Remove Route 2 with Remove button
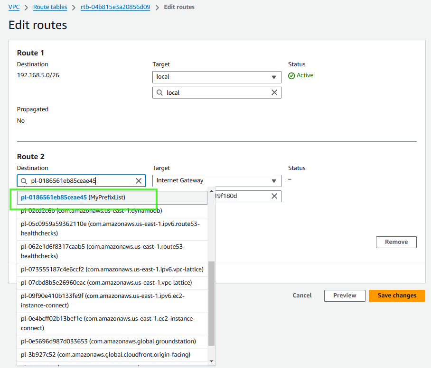The image size is (431, 368). point(396,242)
